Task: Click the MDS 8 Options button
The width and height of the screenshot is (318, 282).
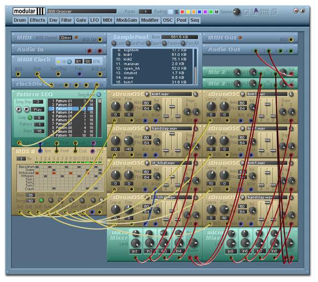Action: [93, 200]
